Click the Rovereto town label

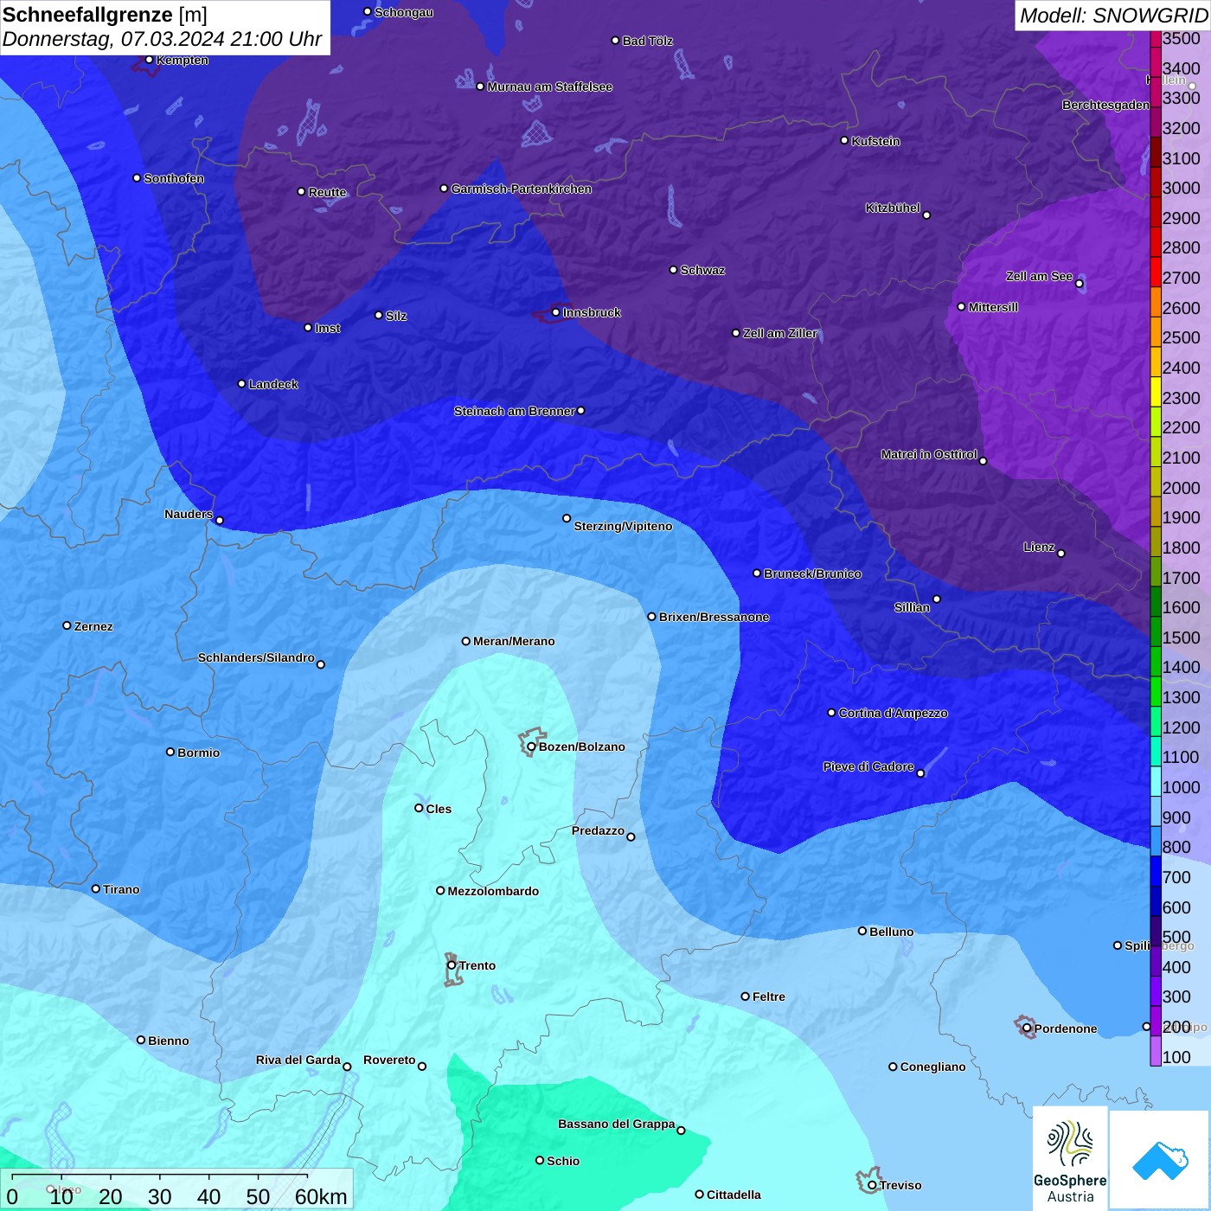coord(389,1060)
